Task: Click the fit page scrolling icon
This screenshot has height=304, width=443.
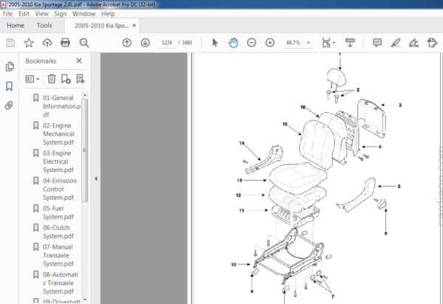Action: coord(326,43)
